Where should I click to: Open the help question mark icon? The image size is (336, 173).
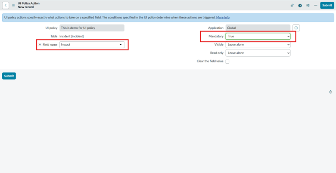click(x=300, y=6)
